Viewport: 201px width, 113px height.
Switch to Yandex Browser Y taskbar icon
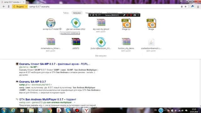(86, 110)
